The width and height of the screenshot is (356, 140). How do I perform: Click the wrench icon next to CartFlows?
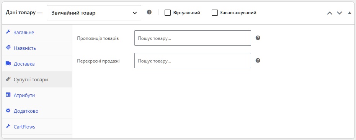(8, 126)
